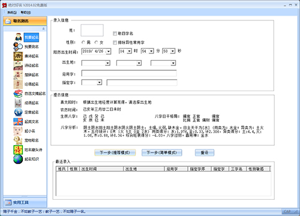Image resolution: width=300 pixels, height=216 pixels.
Task: Select the 楚辞起名 calligraphy icon
Action: [x=18, y=75]
